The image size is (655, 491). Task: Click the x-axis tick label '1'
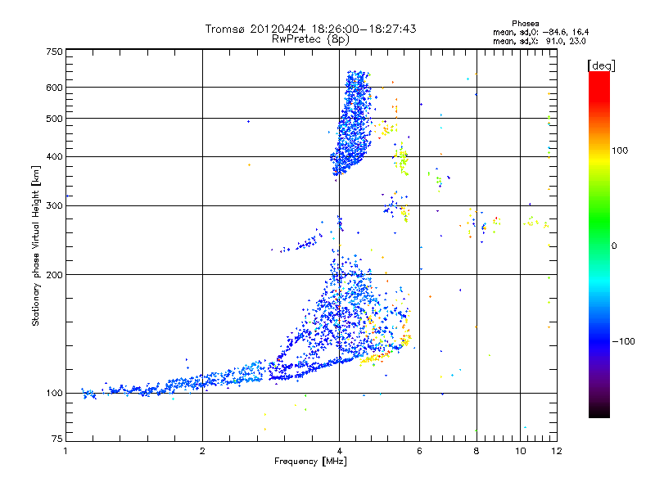coord(65,451)
